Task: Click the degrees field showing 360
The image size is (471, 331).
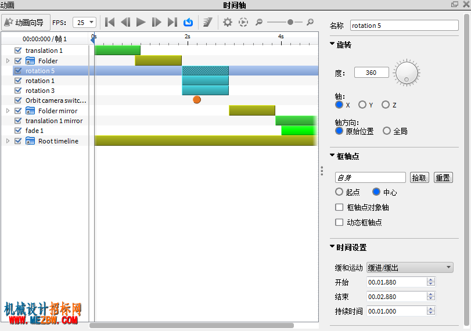Action: [x=372, y=73]
